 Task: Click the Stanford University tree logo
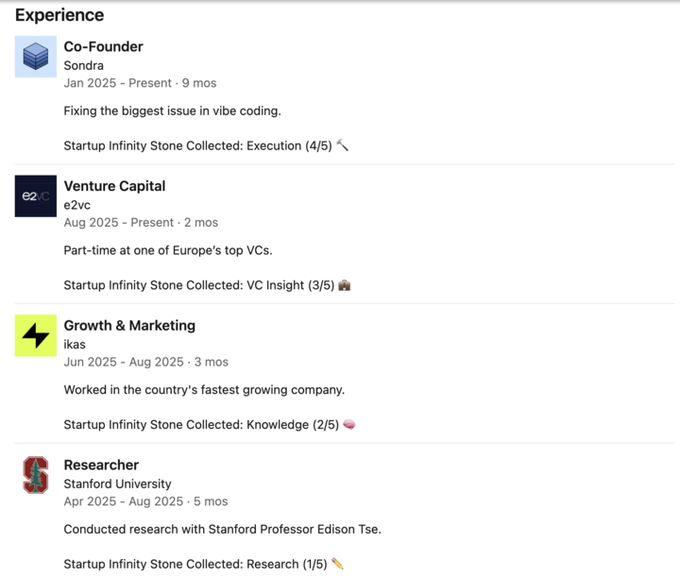coord(36,475)
